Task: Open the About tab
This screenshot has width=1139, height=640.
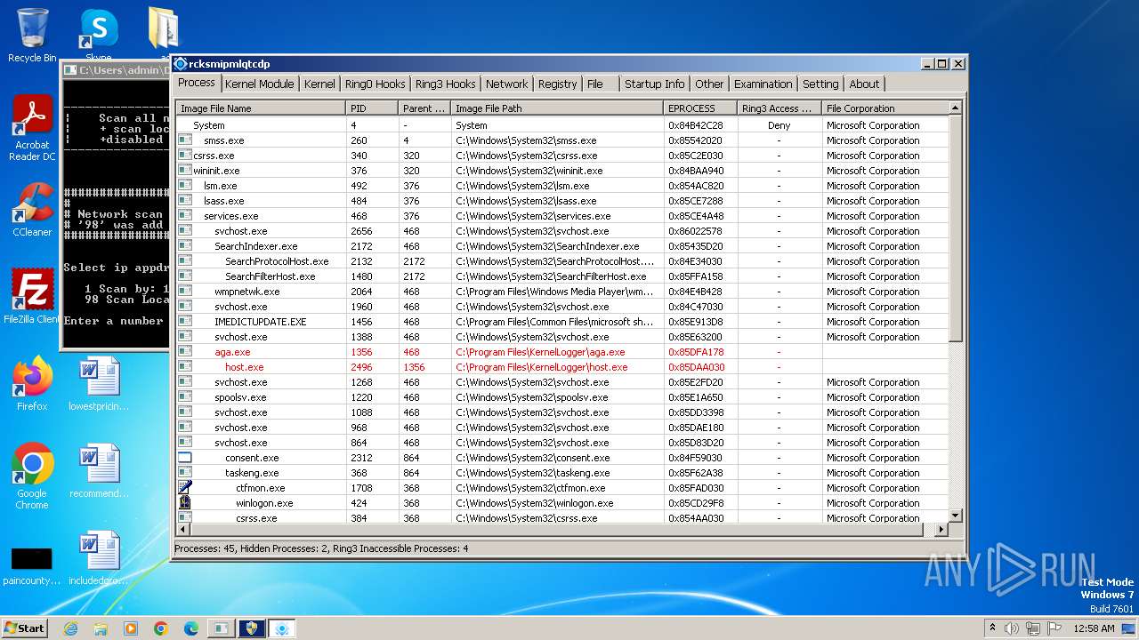Action: click(864, 84)
